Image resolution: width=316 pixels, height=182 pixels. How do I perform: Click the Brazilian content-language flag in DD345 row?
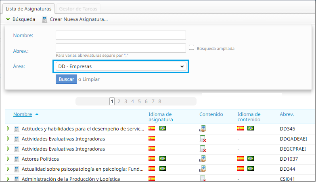[251, 128]
